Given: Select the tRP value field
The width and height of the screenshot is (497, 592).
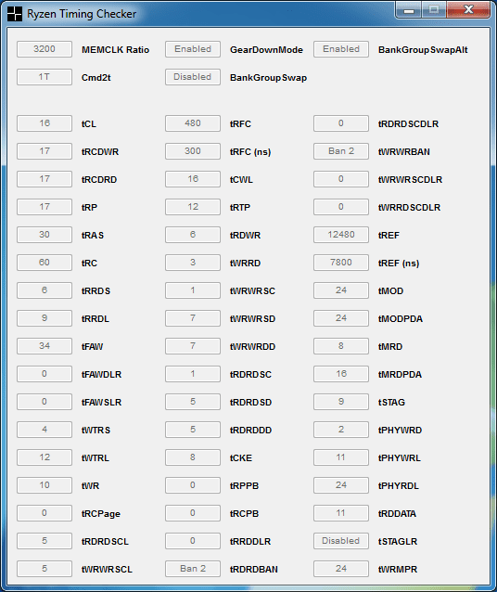Looking at the screenshot, I should pyautogui.click(x=45, y=207).
